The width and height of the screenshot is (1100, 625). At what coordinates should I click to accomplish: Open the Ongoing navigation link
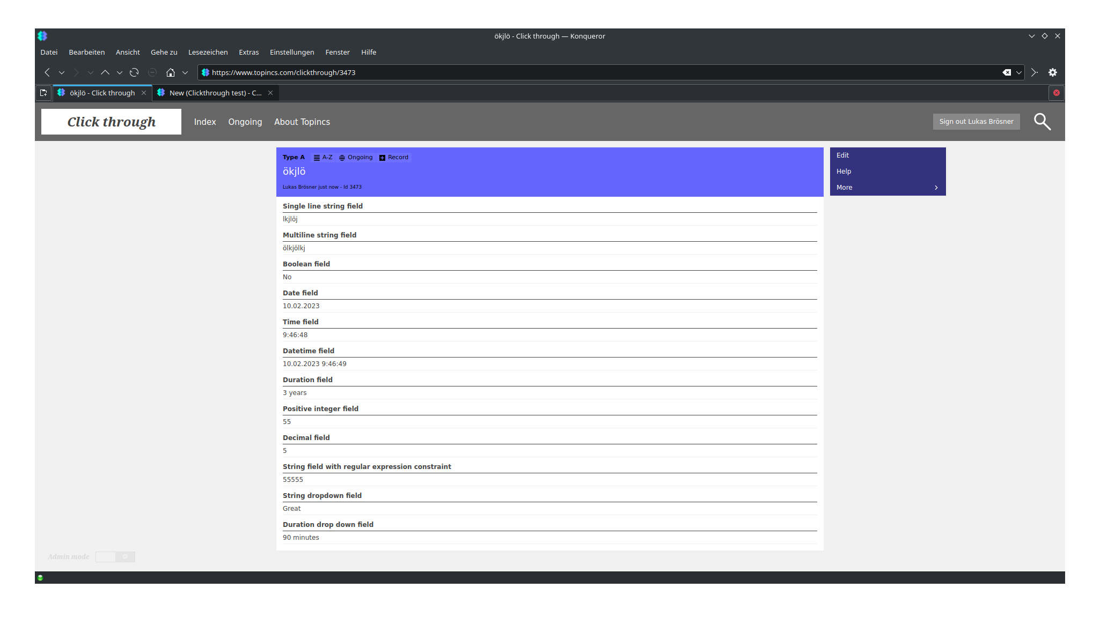(x=245, y=122)
